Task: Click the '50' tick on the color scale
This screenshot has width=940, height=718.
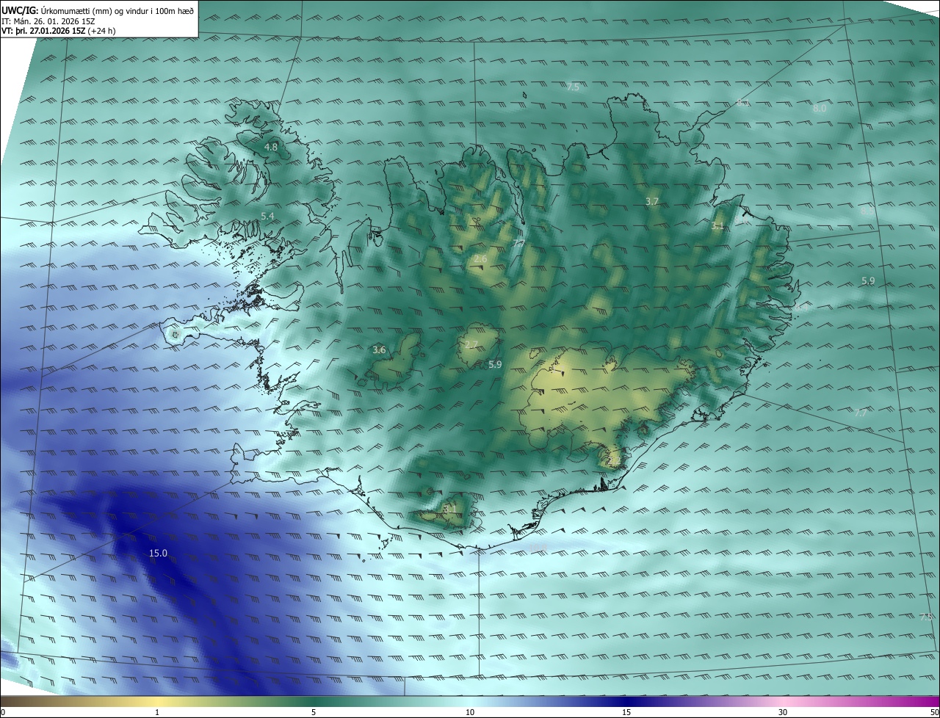Action: [934, 712]
